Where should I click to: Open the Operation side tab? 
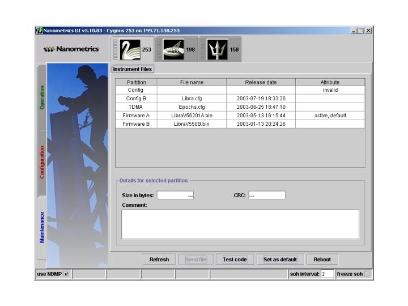click(x=42, y=97)
